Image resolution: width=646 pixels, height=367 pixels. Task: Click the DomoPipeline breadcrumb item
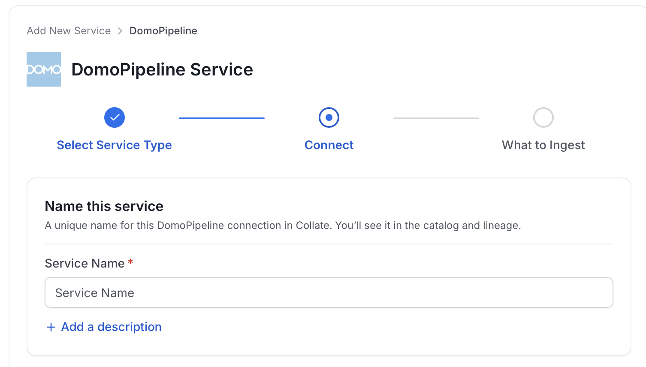163,31
